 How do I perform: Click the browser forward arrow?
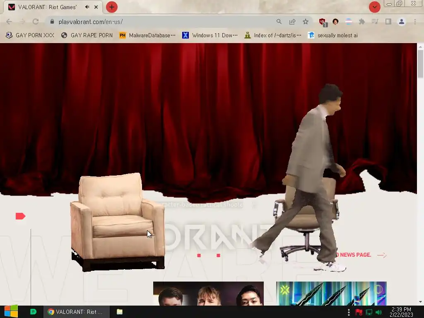pos(22,22)
